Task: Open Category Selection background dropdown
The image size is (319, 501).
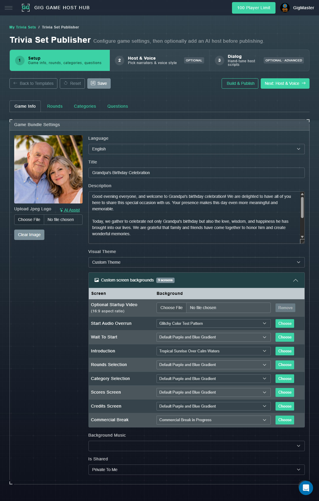Action: click(x=213, y=378)
